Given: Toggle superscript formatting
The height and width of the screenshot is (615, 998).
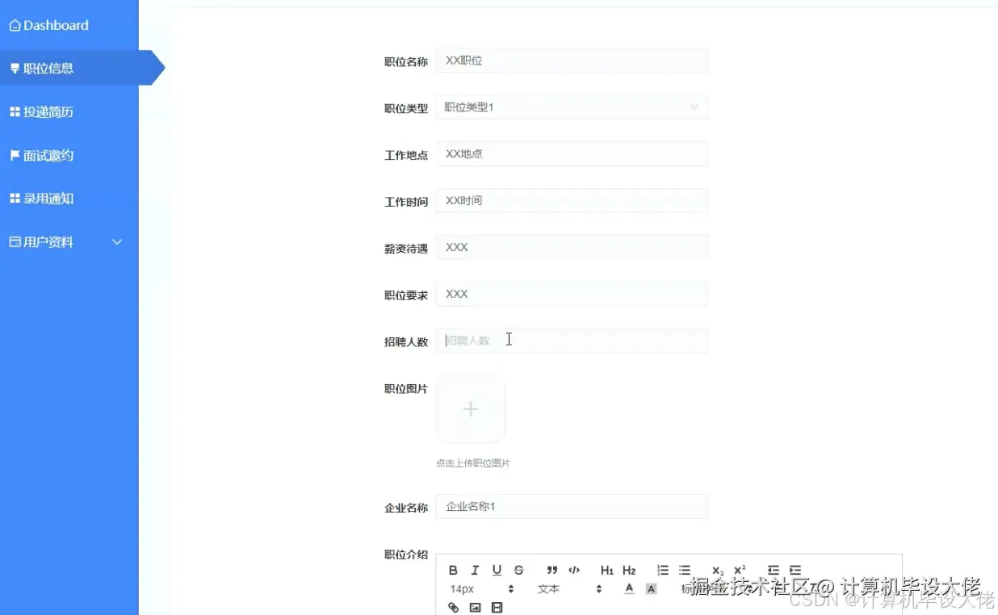Looking at the screenshot, I should click(739, 569).
